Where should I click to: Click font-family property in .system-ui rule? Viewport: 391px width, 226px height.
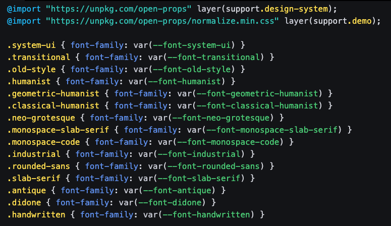click(97, 45)
